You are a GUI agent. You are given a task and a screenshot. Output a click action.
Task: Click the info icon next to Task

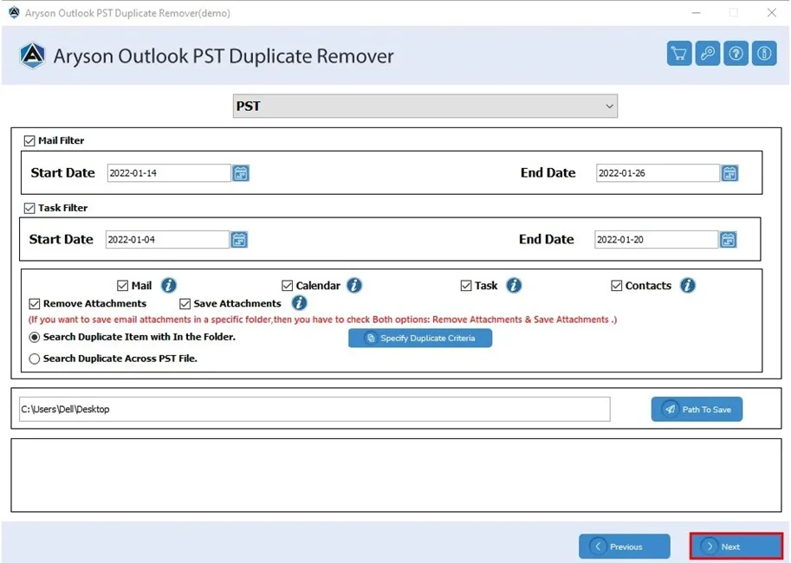pos(514,286)
